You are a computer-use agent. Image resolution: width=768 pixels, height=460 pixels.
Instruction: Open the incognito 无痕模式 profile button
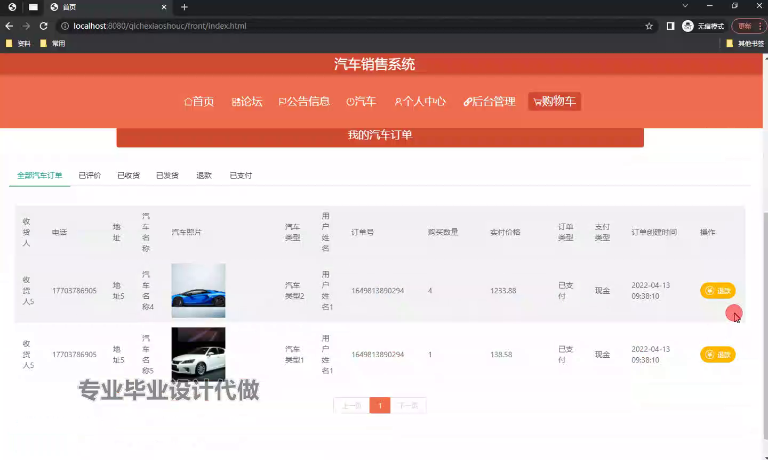coord(703,26)
